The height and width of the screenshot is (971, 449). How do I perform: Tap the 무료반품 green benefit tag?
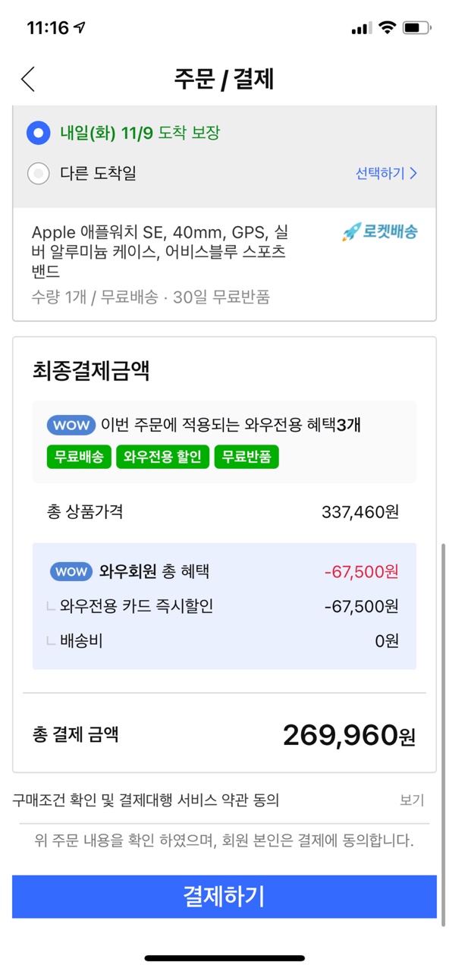pyautogui.click(x=246, y=457)
